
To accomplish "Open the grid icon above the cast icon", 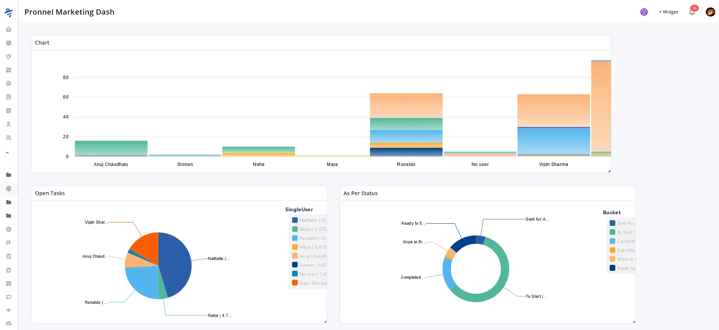I will click(x=9, y=284).
